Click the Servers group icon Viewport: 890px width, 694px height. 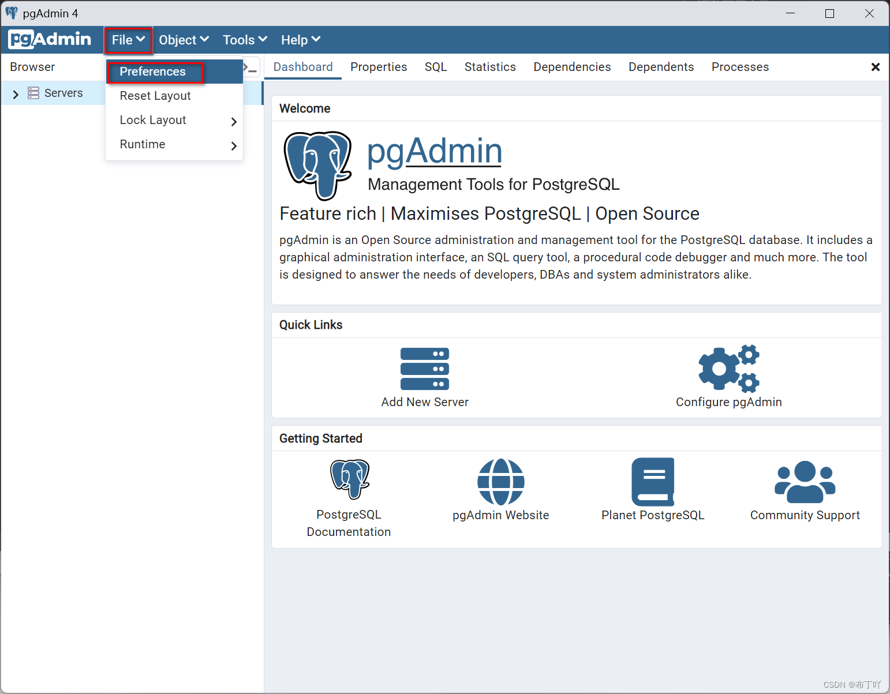point(33,93)
